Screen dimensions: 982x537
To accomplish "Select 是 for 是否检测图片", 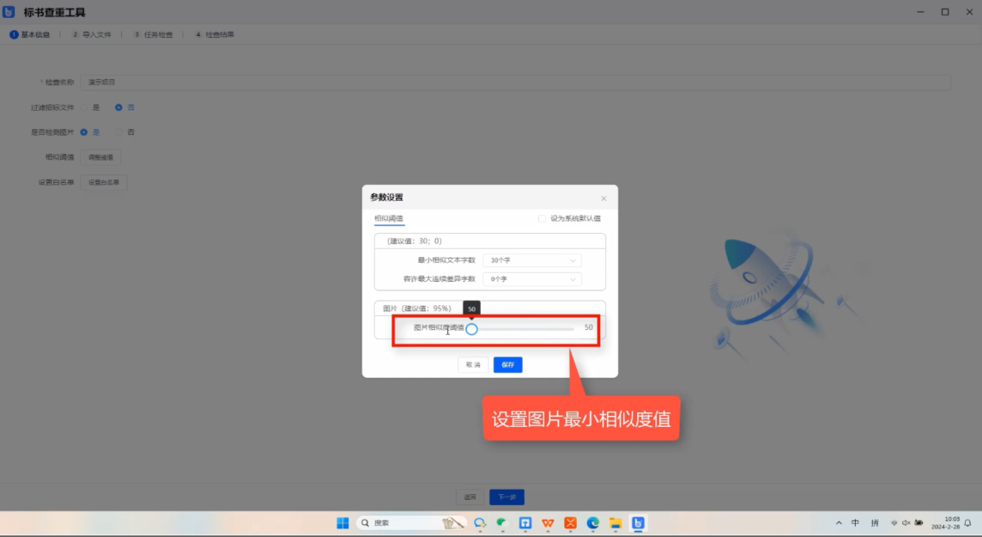I will 84,132.
